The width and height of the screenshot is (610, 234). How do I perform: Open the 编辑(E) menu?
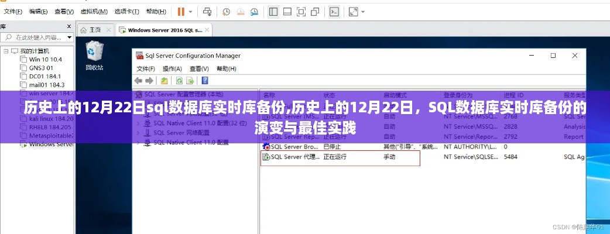coord(39,12)
